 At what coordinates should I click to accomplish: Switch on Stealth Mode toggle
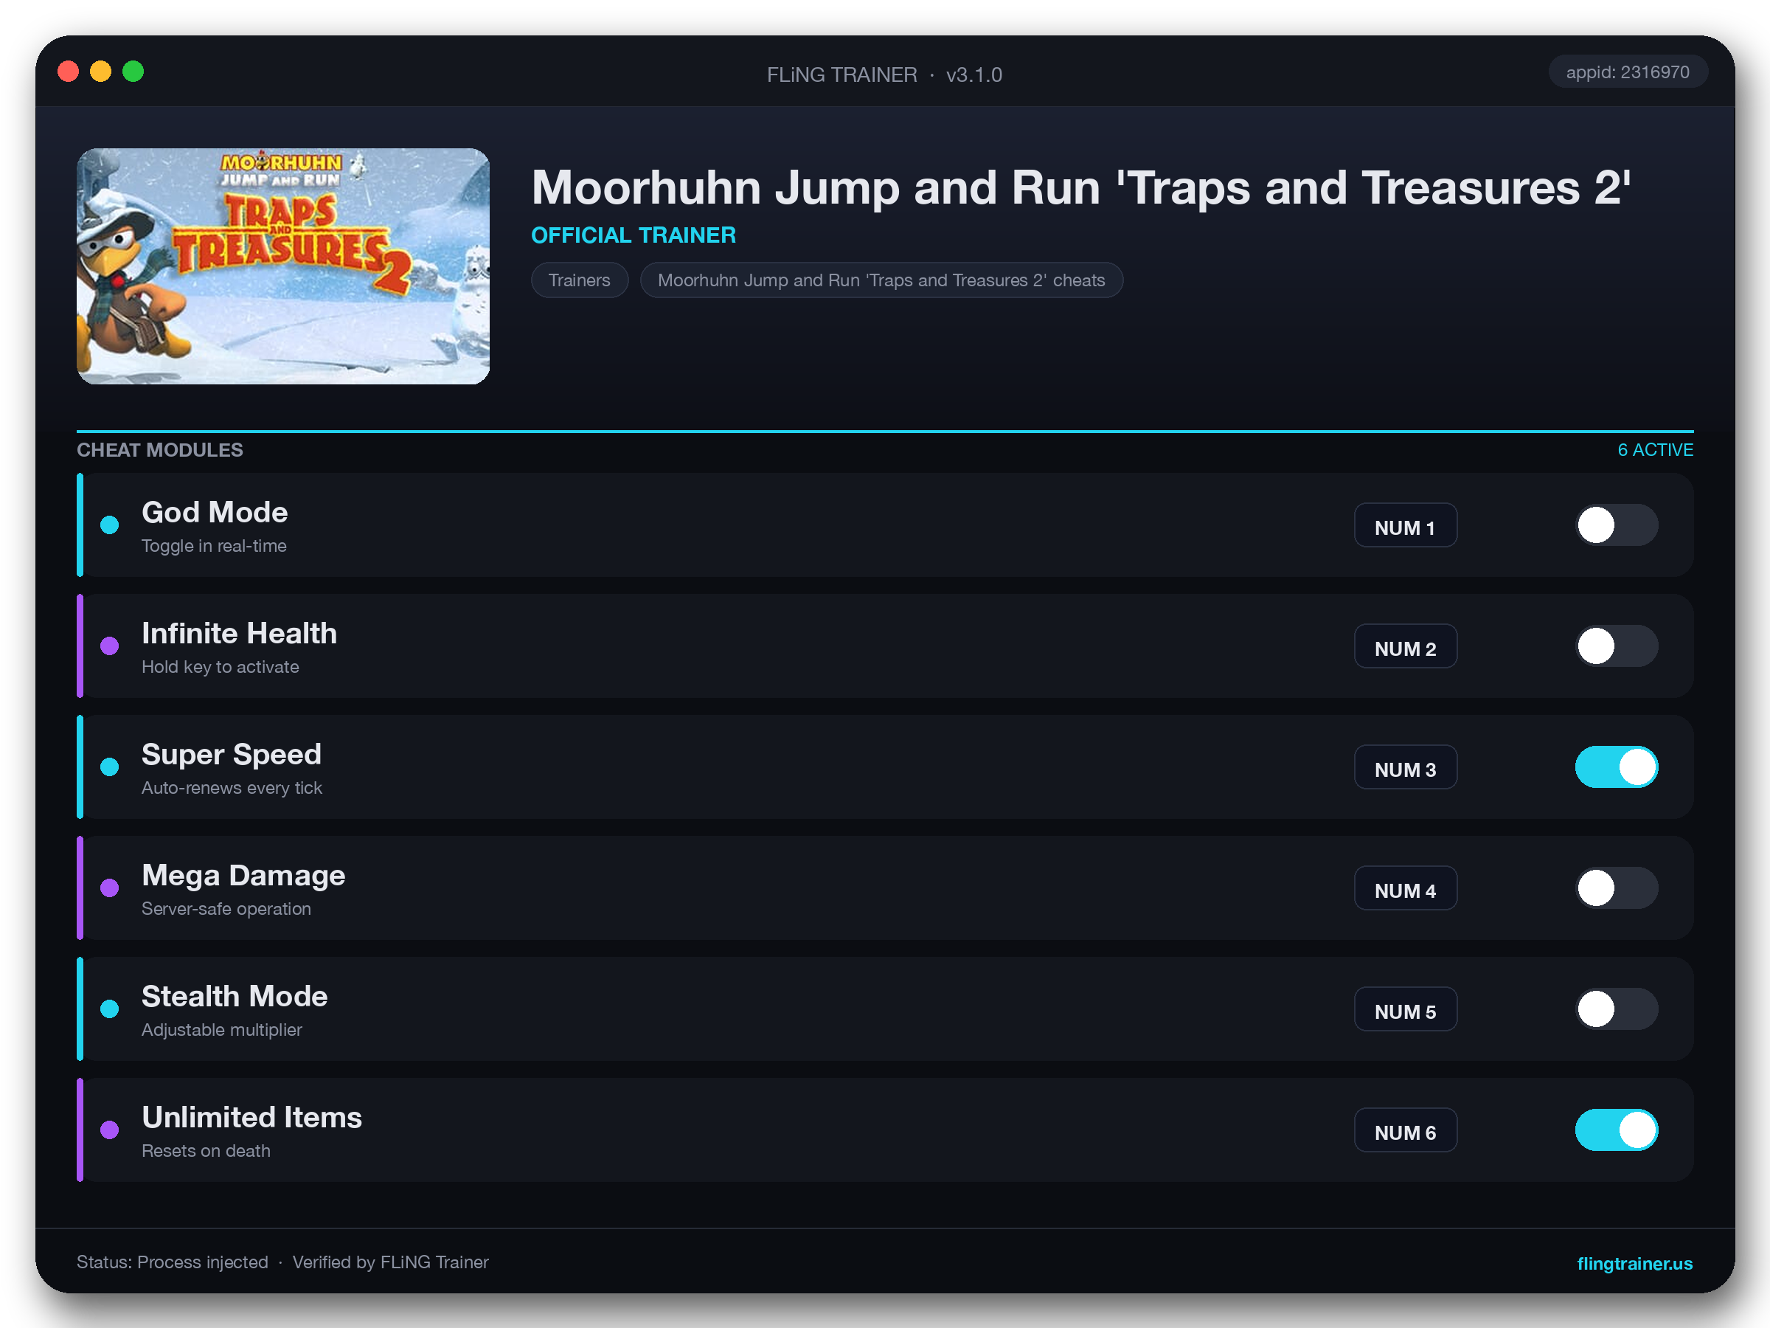[1617, 1009]
